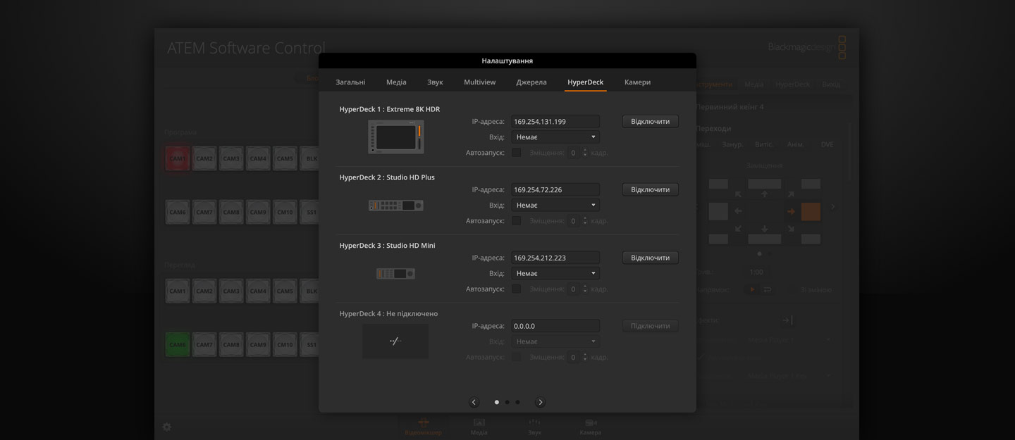
Task: Go to previous HyperDeck settings page arrow
Action: pyautogui.click(x=474, y=402)
